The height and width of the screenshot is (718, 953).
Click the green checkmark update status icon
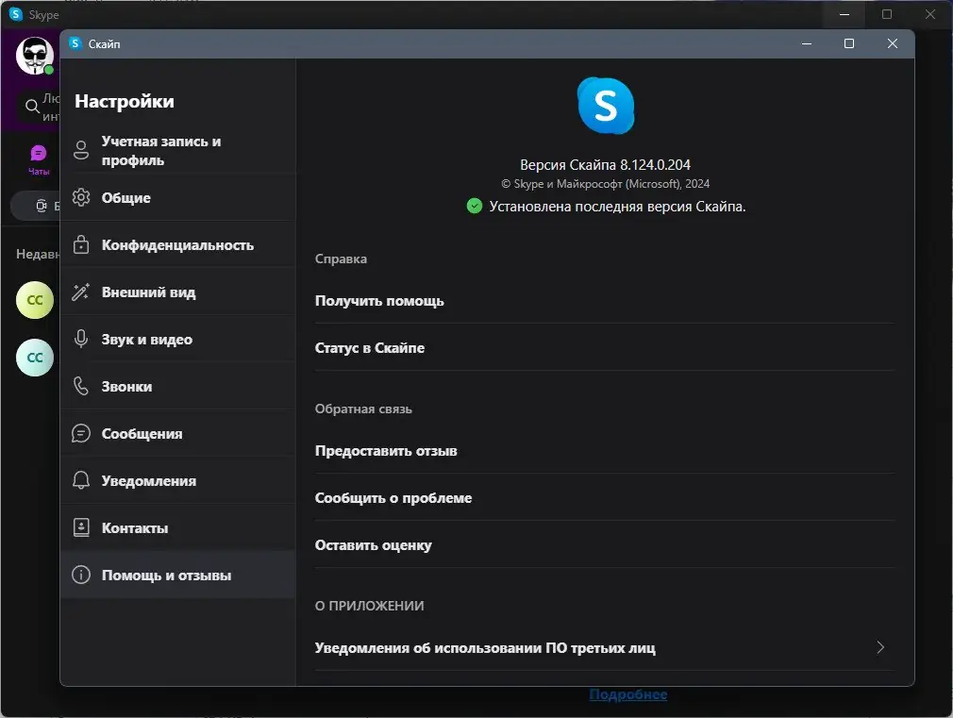[474, 206]
